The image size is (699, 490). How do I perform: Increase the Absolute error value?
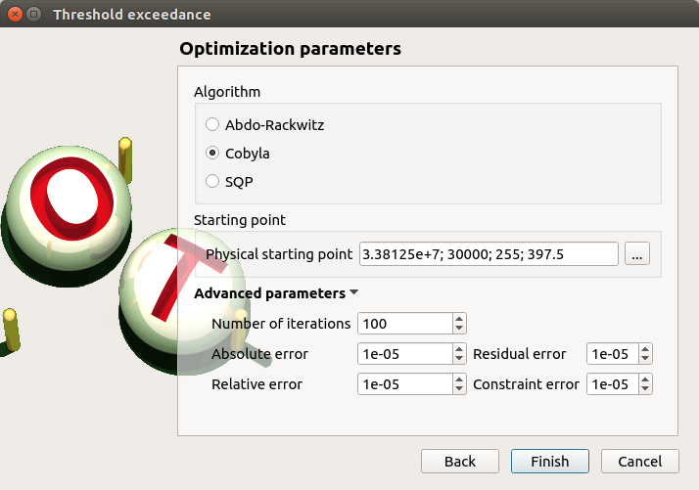[x=459, y=349]
